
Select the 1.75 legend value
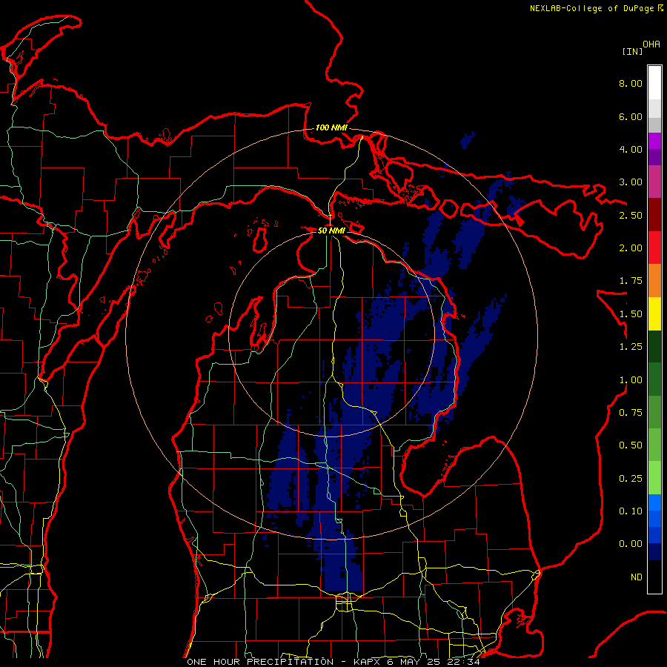[631, 281]
